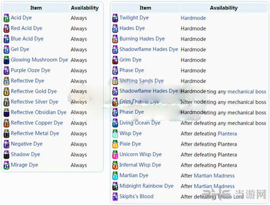Viewport: 270px width, 205px height.
Task: Open the Plantera link in Wisp Dye row
Action: [x=227, y=134]
